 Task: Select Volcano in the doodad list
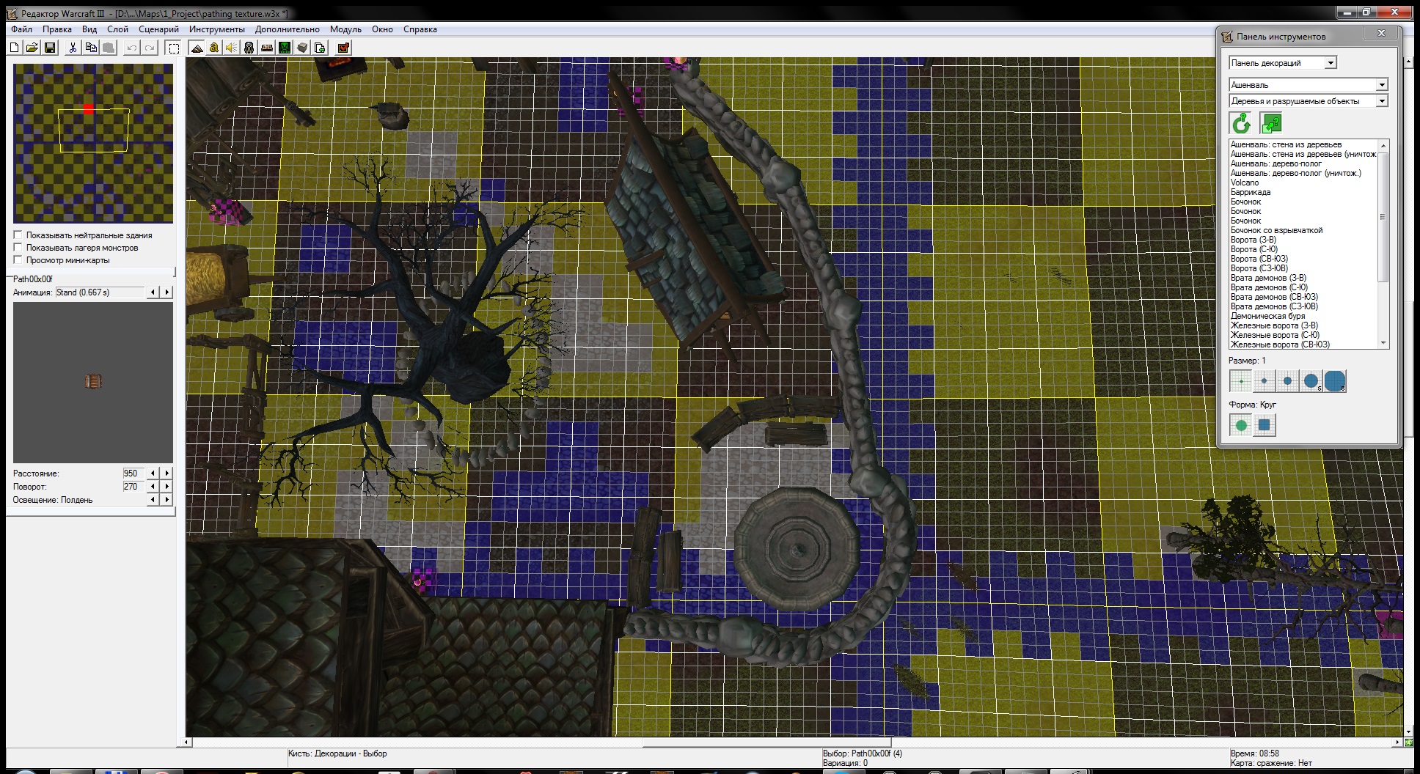[1245, 183]
